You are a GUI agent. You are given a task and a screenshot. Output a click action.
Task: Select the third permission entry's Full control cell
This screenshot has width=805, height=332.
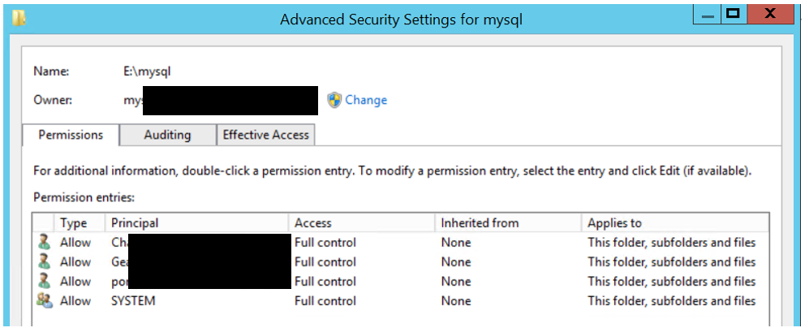click(x=325, y=281)
